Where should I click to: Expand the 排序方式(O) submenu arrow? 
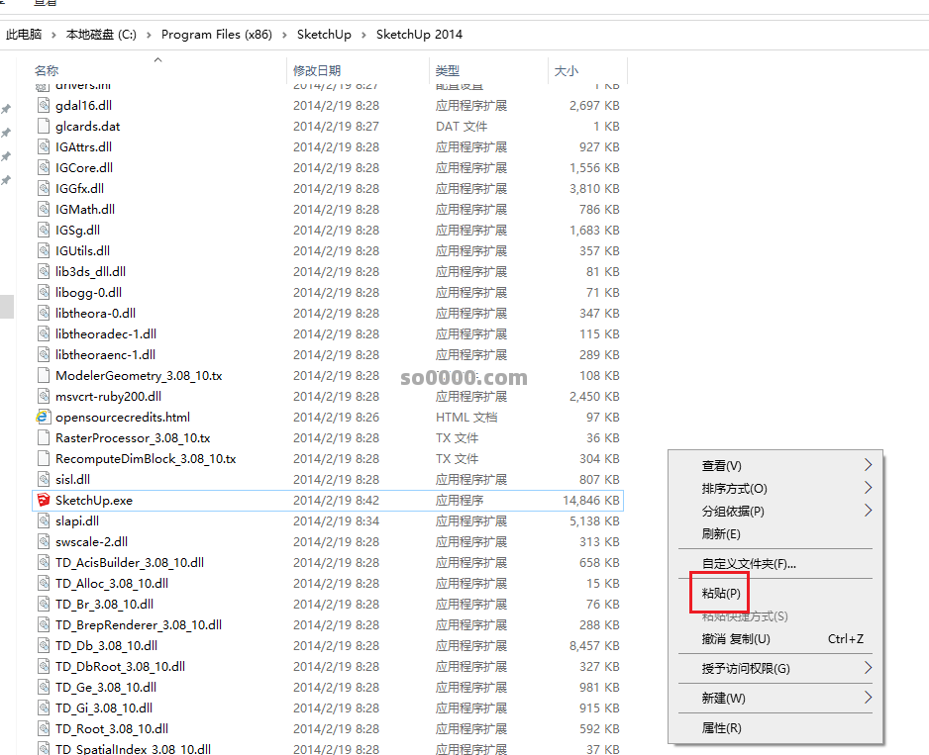click(868, 488)
